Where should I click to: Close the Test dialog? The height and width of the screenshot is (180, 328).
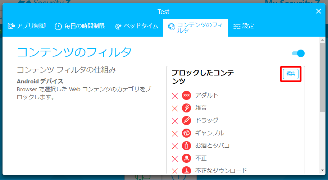318,11
